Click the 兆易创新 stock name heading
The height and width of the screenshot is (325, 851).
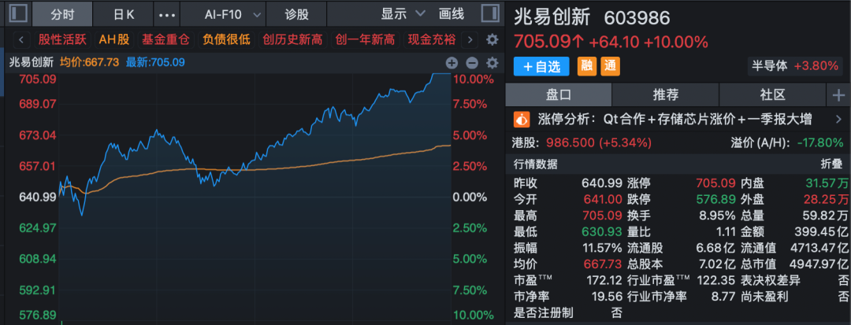click(552, 17)
